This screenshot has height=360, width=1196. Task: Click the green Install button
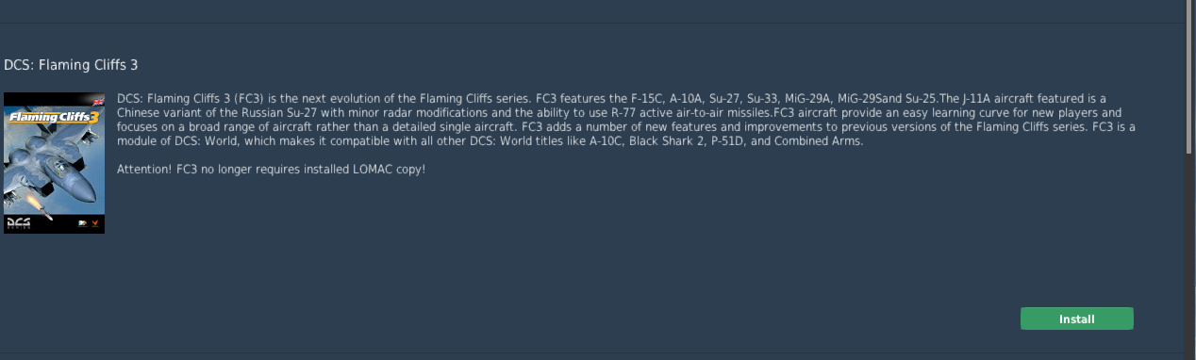[x=1076, y=319]
